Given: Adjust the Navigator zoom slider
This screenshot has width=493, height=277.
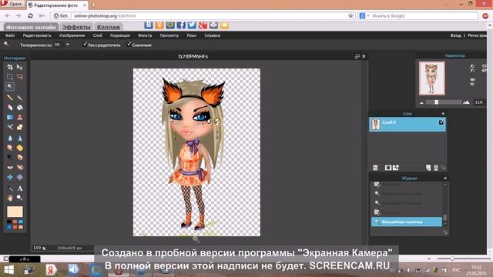Looking at the screenshot, I should point(436,102).
